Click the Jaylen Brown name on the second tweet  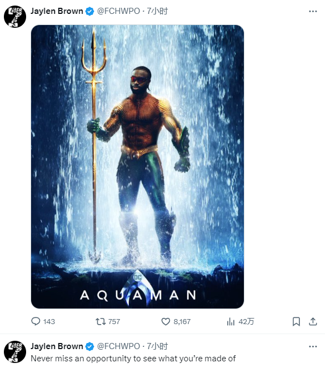(57, 346)
